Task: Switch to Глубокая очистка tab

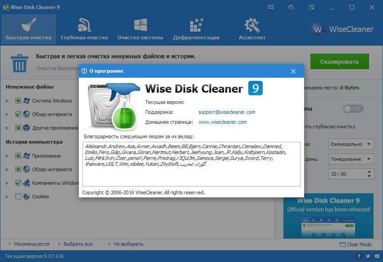Action: [x=84, y=29]
